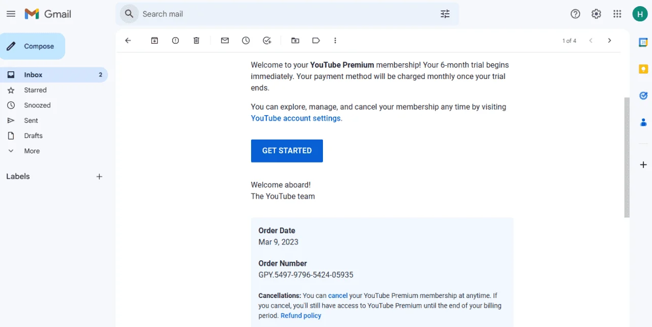Click the GET STARTED button
This screenshot has width=652, height=327.
click(287, 151)
